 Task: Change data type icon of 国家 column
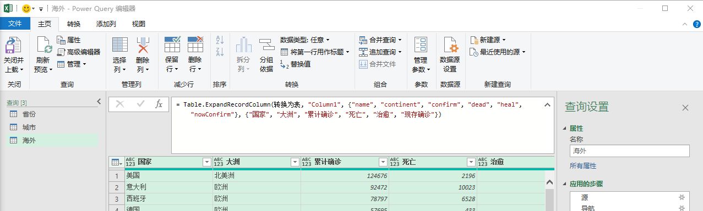click(x=130, y=162)
